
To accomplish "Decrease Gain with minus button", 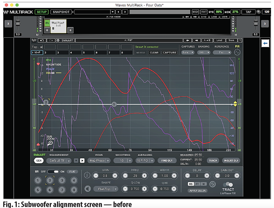I will point(96,176).
